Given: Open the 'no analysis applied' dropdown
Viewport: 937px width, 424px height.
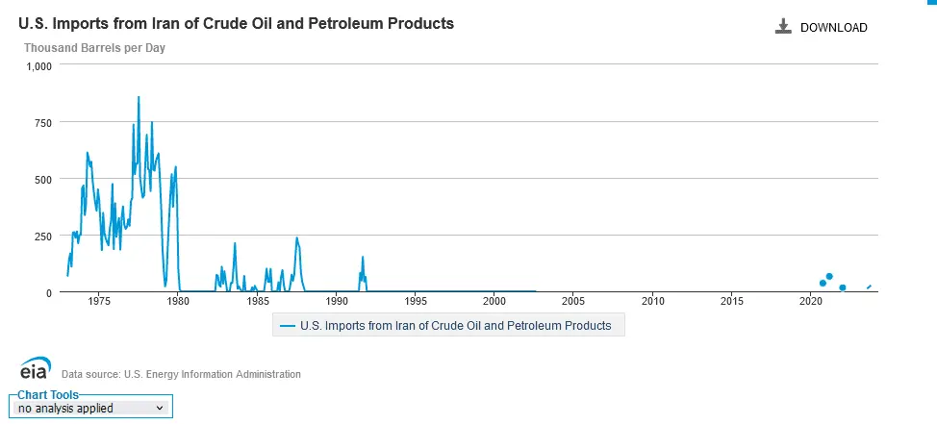Looking at the screenshot, I should tap(91, 408).
